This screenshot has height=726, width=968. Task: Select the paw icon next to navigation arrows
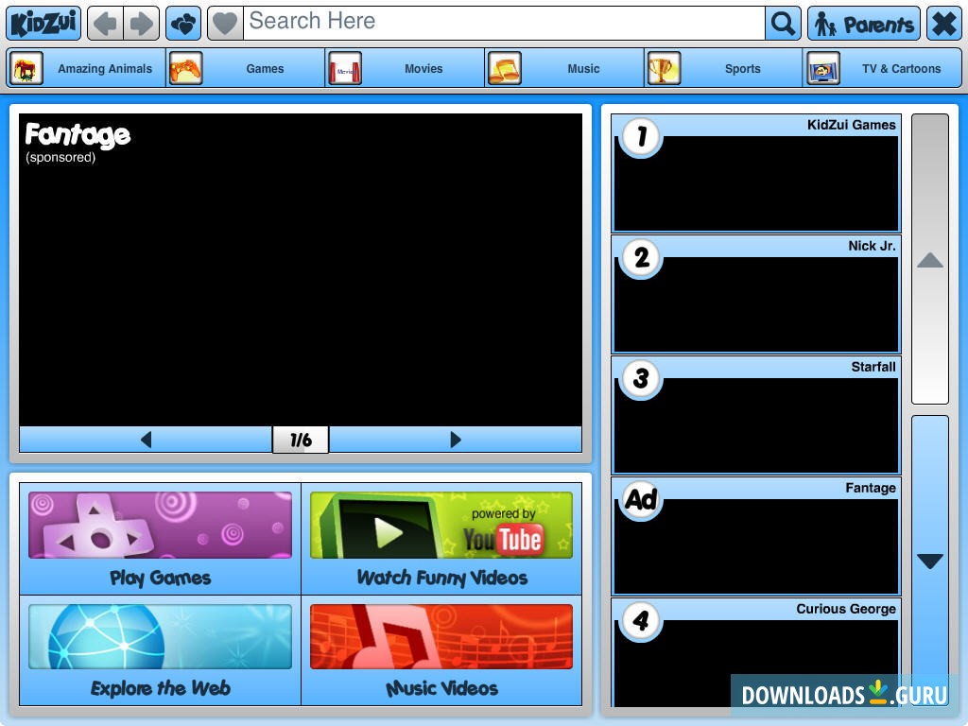[x=182, y=21]
